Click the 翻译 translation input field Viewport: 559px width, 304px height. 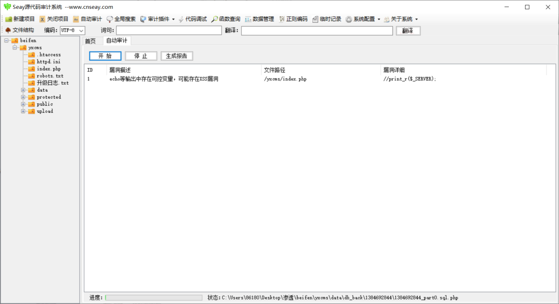coord(317,30)
